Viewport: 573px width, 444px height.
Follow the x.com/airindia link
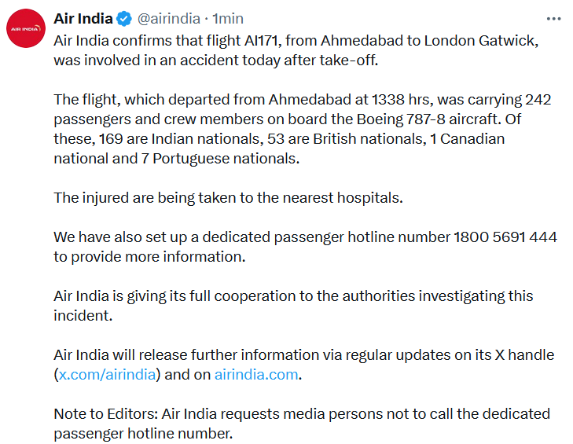107,375
